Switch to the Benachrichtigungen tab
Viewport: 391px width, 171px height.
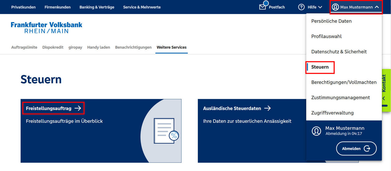[x=133, y=47]
